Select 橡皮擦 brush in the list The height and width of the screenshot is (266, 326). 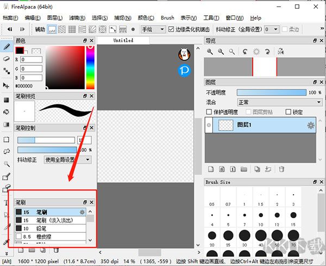(51, 237)
